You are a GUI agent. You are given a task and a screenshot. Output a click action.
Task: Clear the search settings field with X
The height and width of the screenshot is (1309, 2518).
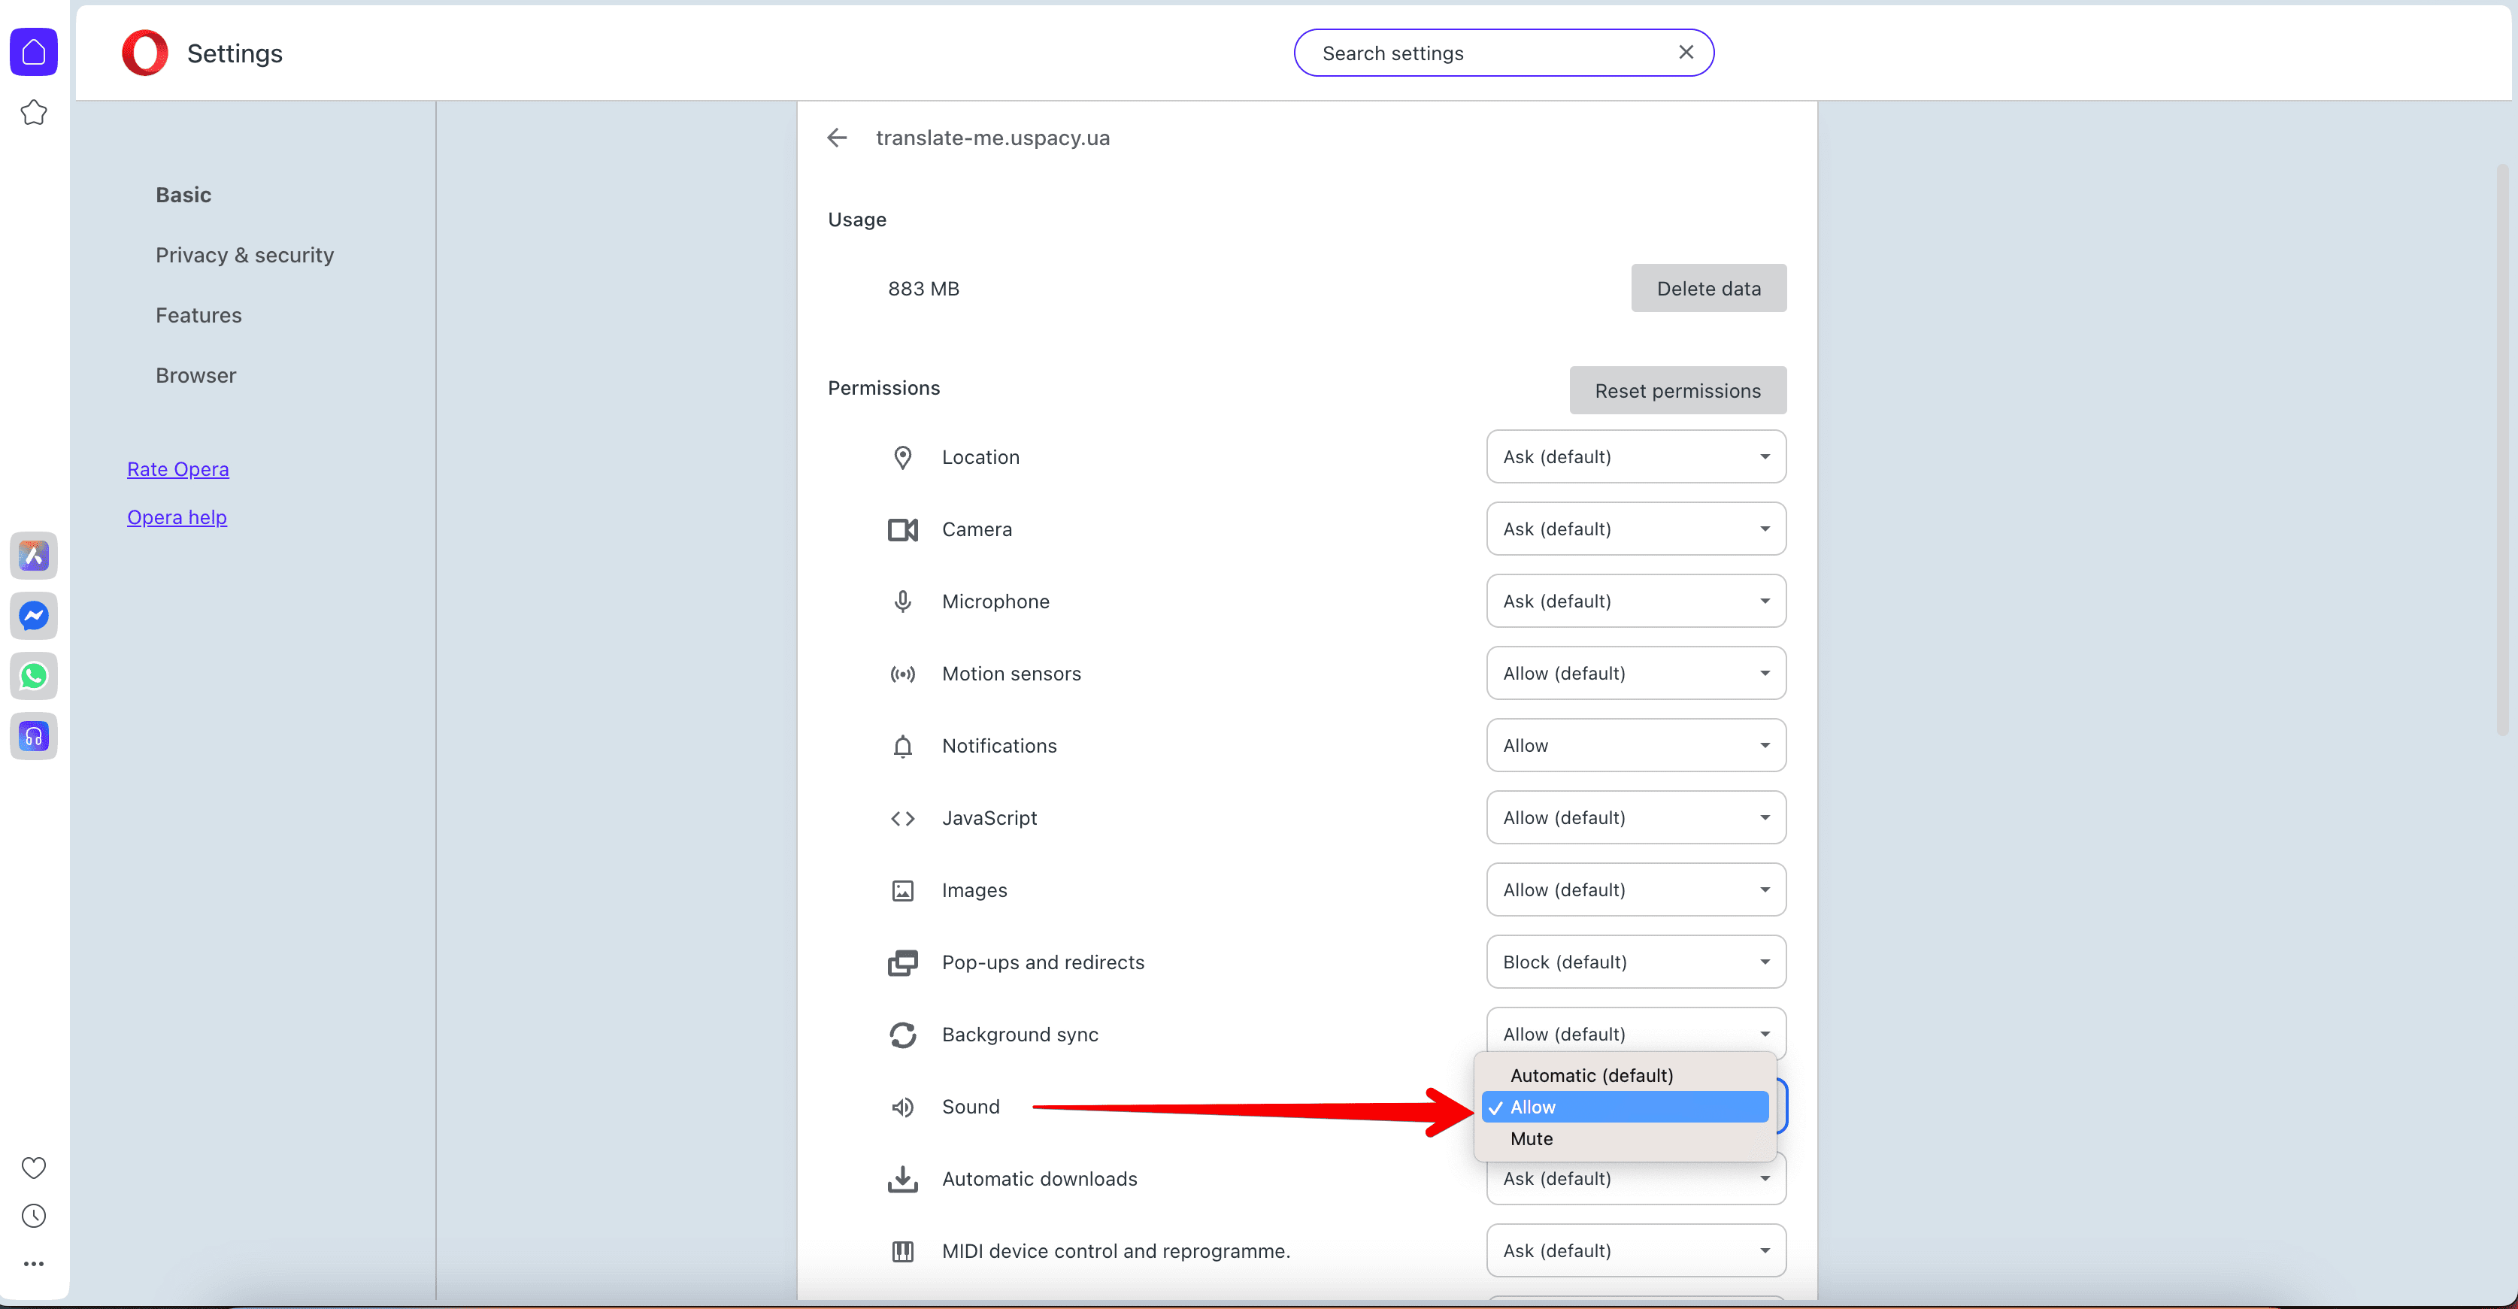point(1686,53)
